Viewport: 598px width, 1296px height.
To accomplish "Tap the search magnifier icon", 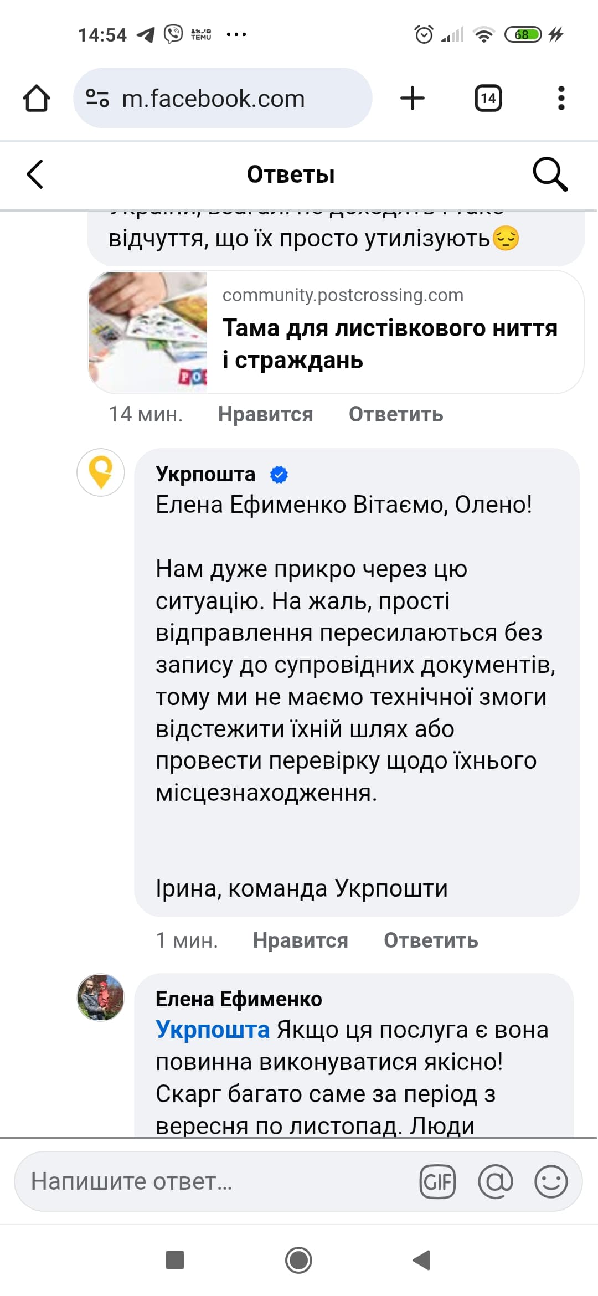I will 549,174.
